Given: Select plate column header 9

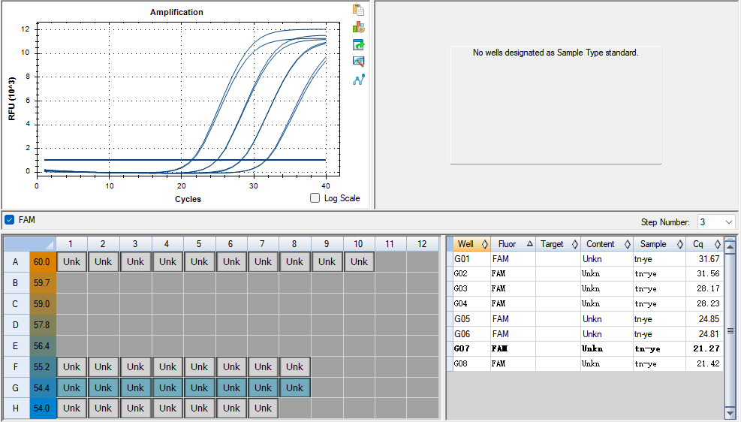Looking at the screenshot, I should click(x=327, y=244).
